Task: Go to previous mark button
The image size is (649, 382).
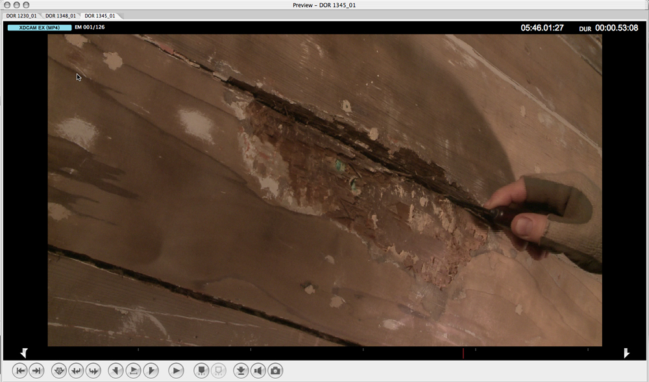Action: 76,370
